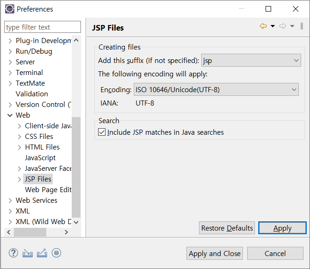Close the Preferences dialog
The width and height of the screenshot is (310, 269).
[296, 9]
